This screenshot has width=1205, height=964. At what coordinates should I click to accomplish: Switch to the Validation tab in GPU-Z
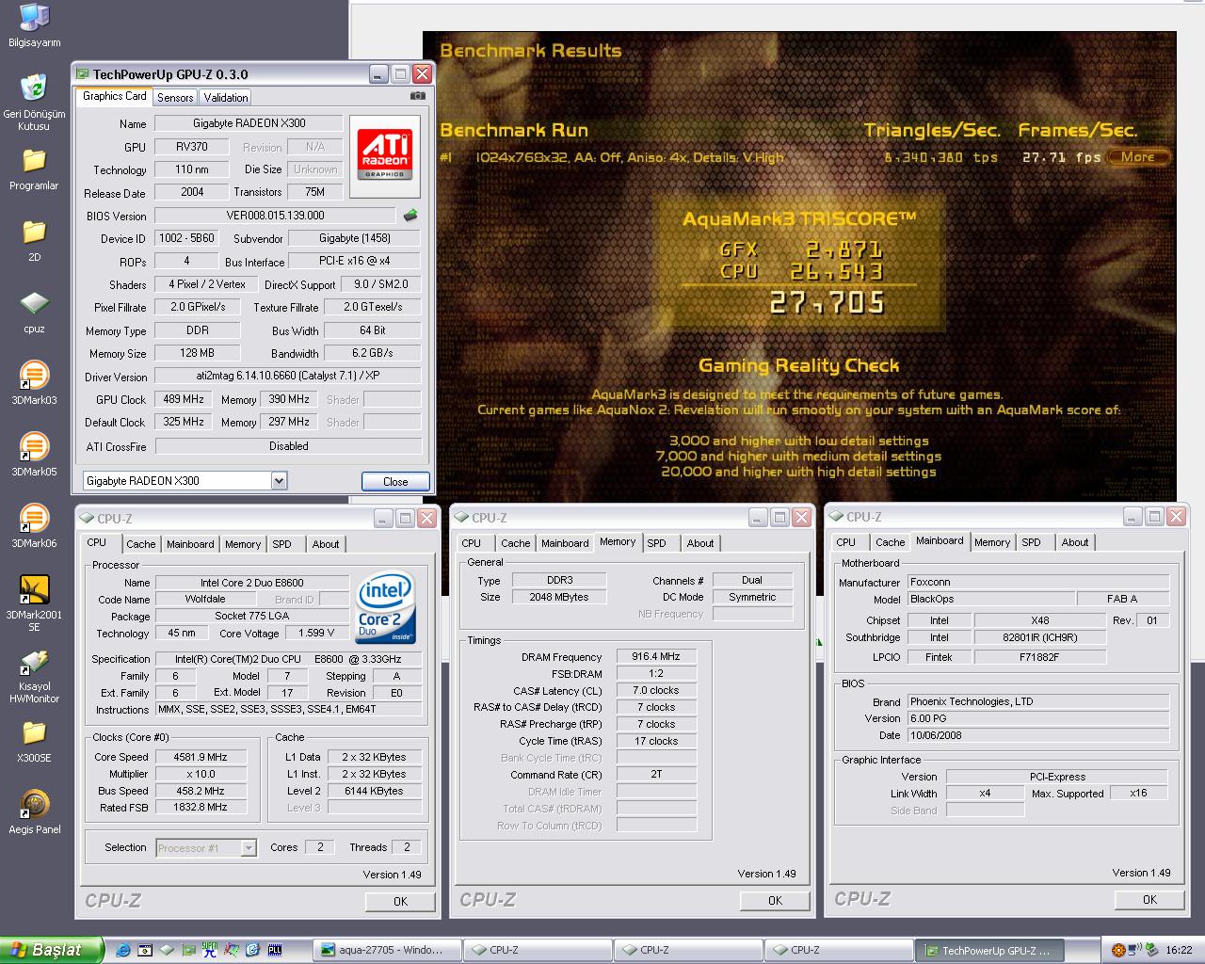tap(226, 97)
